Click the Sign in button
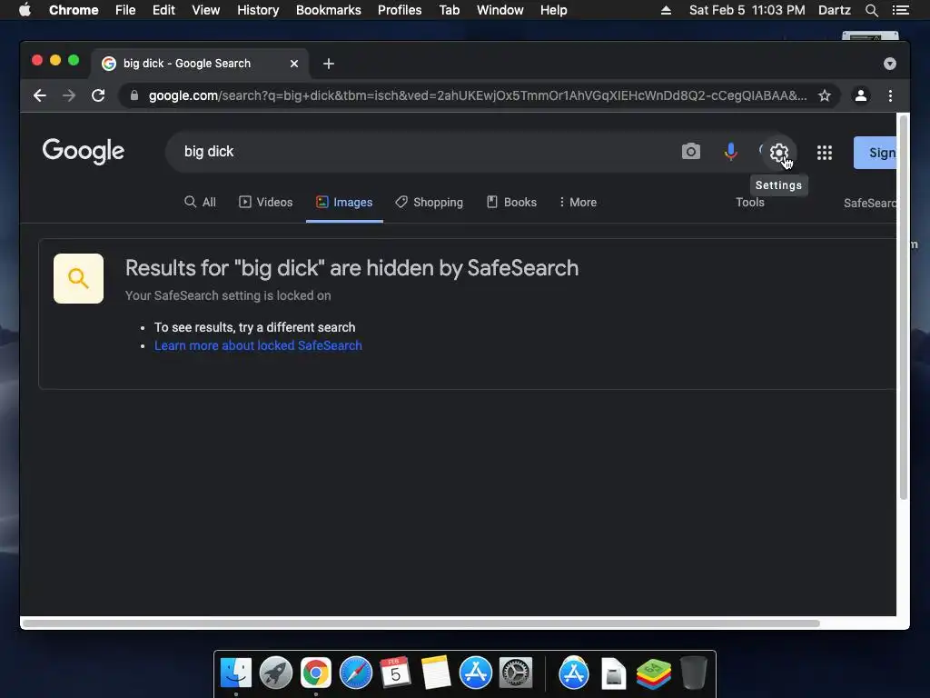This screenshot has width=930, height=698. click(875, 153)
